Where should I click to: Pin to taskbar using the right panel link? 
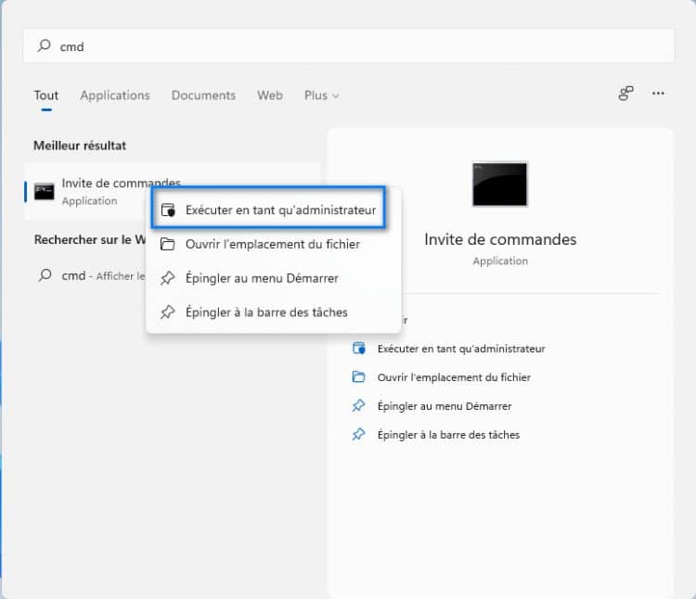click(448, 435)
